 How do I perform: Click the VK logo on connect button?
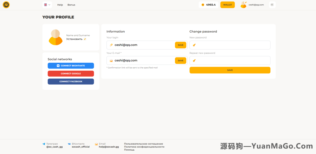tap(58, 66)
